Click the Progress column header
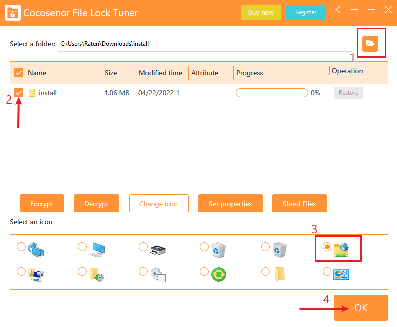 pyautogui.click(x=250, y=73)
